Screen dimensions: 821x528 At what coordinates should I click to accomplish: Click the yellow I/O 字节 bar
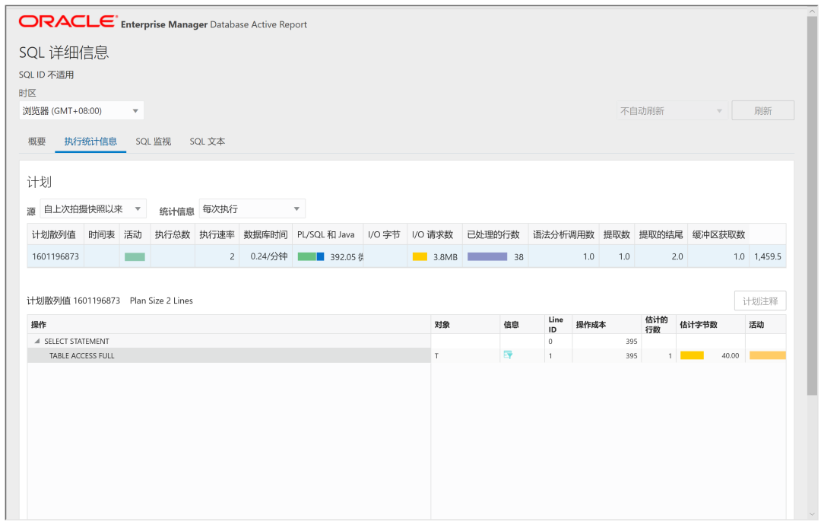tap(420, 257)
